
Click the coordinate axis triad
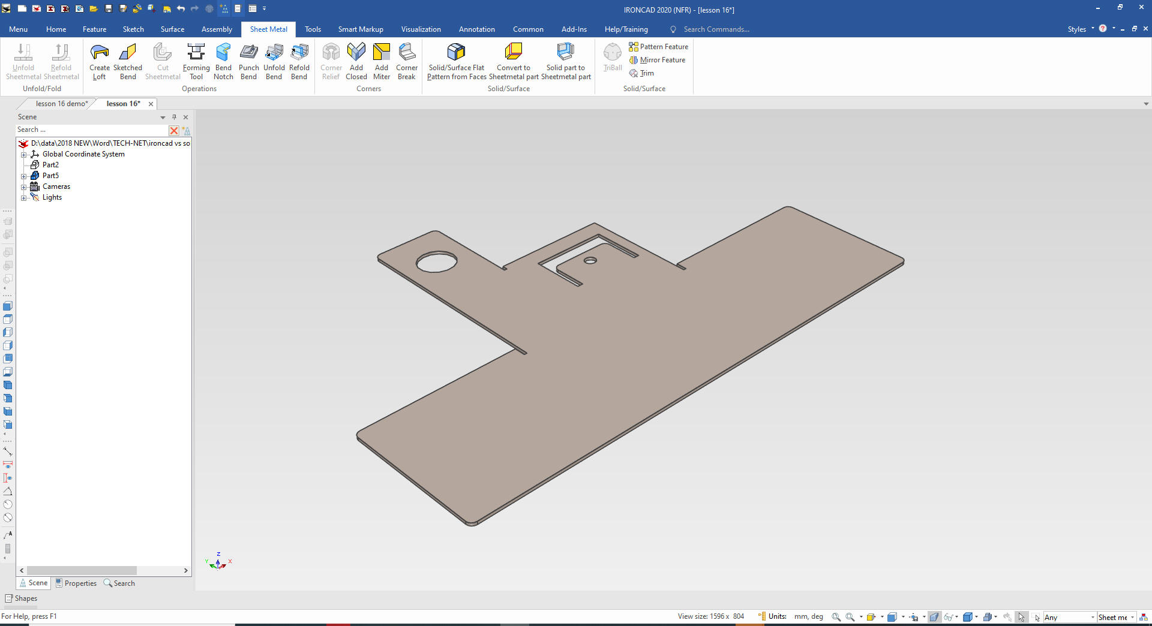point(218,561)
